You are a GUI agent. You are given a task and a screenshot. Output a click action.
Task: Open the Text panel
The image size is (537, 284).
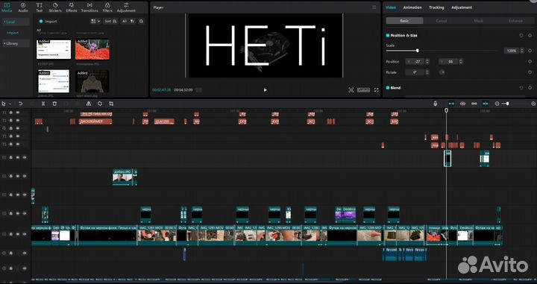40,7
